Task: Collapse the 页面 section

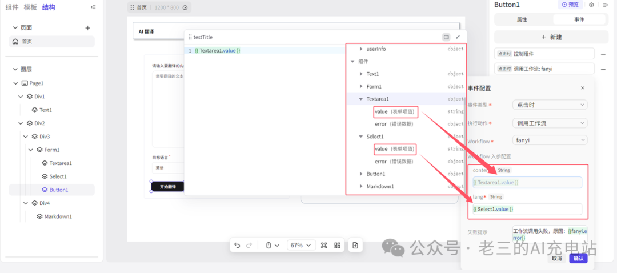Action: 15,28
